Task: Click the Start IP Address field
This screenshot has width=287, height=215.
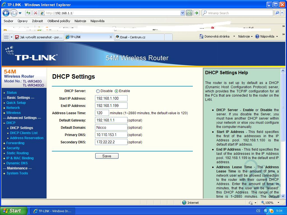Action: [111, 98]
